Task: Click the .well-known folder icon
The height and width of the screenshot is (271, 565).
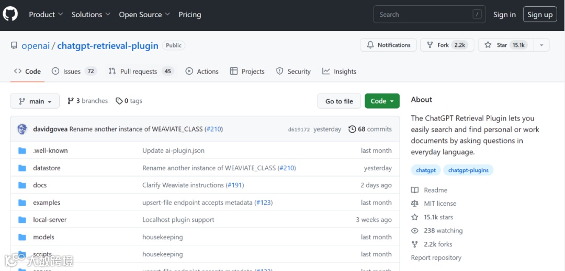Action: [22, 150]
